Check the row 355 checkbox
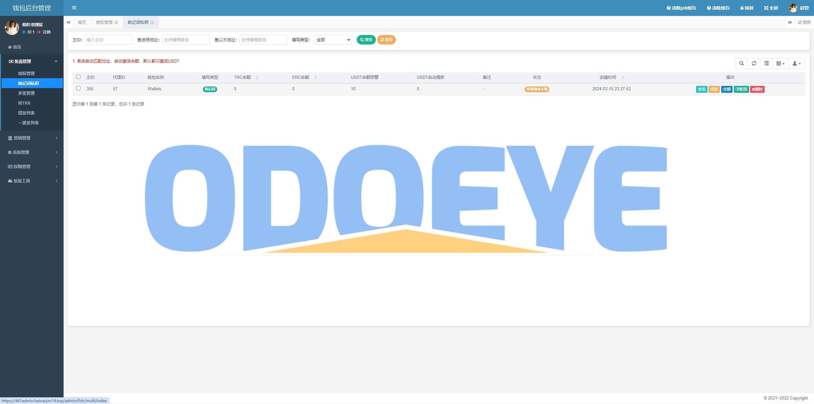 coord(79,88)
